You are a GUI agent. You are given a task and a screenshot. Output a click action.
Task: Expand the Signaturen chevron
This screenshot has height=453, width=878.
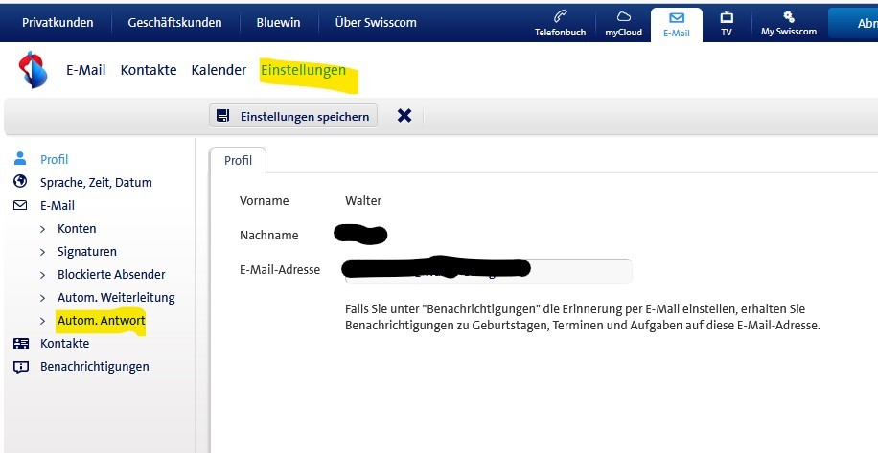click(x=42, y=252)
